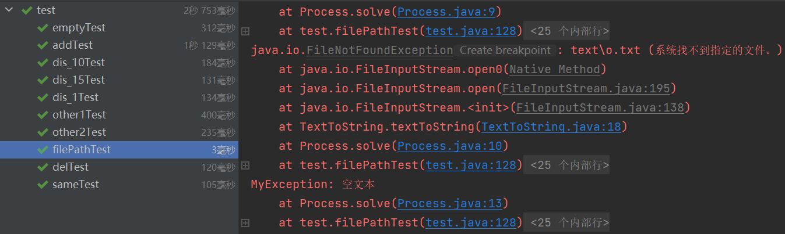The height and width of the screenshot is (234, 785).
Task: Click the green check icon for dis_10Test
Action: coord(42,63)
